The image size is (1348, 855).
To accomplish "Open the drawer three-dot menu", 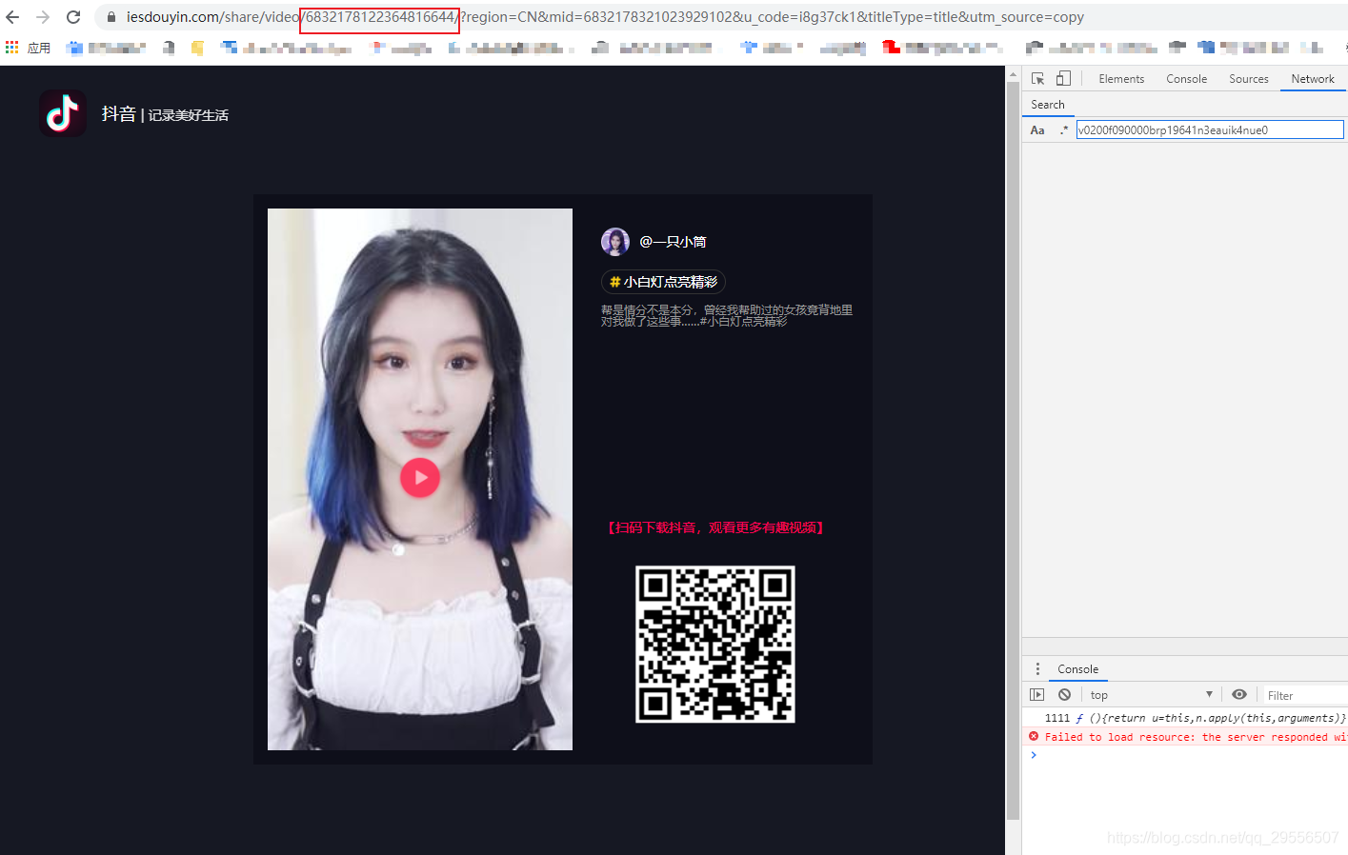I will (1037, 669).
